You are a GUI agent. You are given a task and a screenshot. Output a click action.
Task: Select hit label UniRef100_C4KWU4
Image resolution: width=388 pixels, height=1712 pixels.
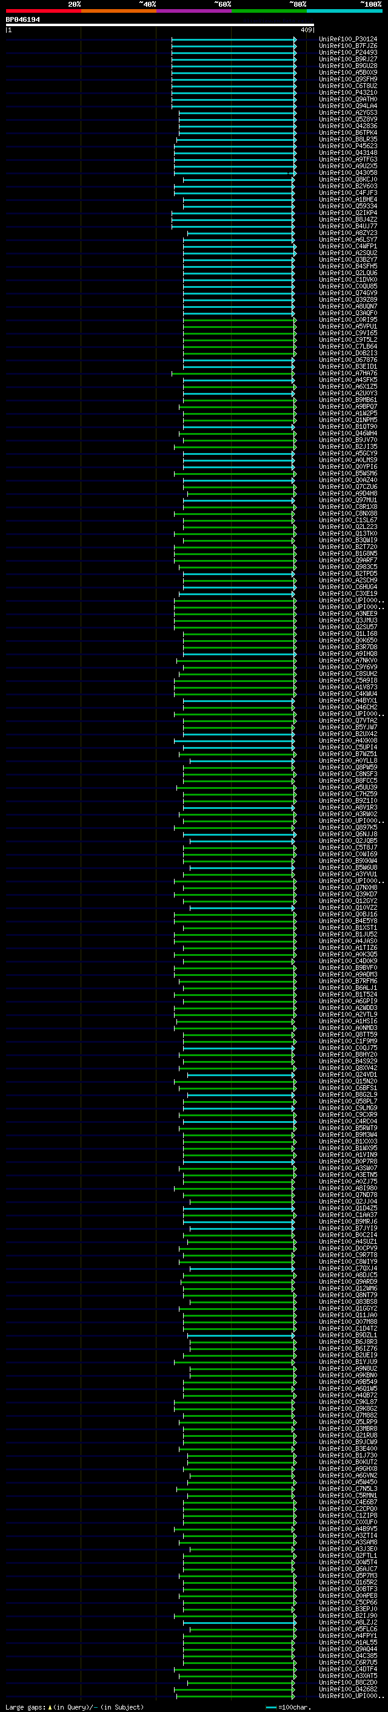pyautogui.click(x=347, y=694)
